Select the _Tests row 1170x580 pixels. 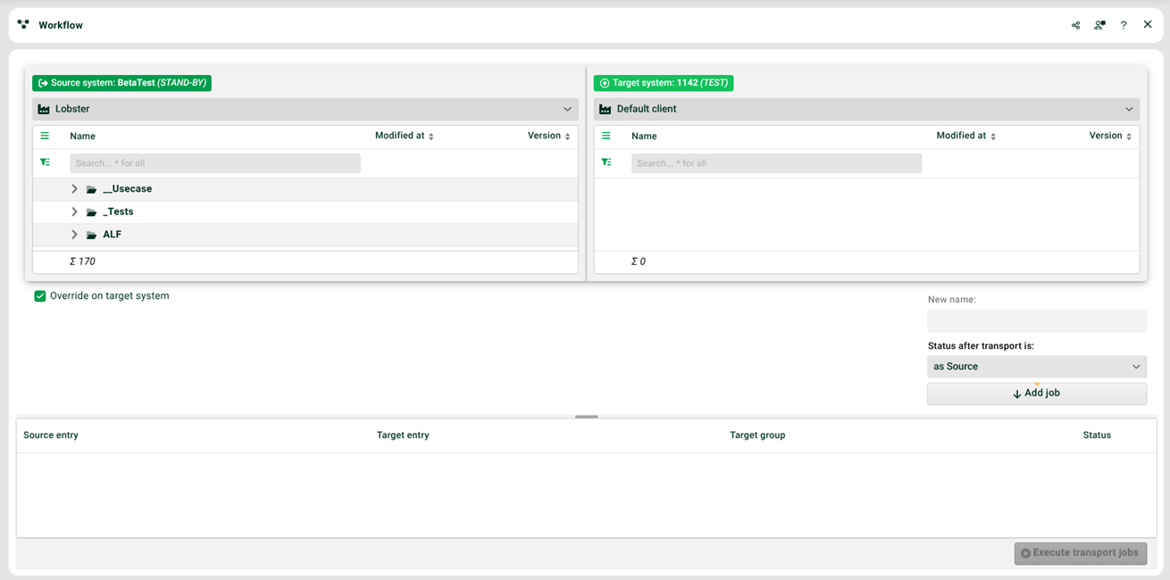pos(305,212)
